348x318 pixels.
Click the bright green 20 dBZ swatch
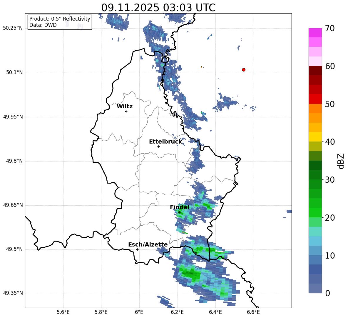click(315, 212)
